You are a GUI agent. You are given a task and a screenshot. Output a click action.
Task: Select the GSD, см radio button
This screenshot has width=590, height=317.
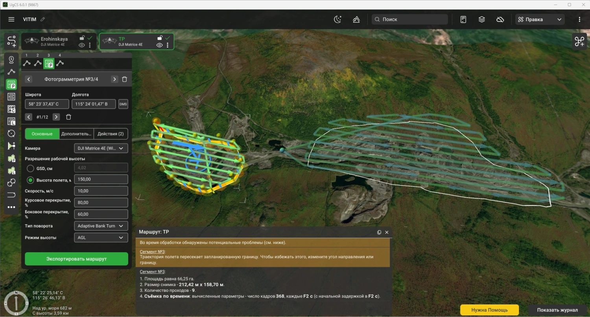click(30, 169)
